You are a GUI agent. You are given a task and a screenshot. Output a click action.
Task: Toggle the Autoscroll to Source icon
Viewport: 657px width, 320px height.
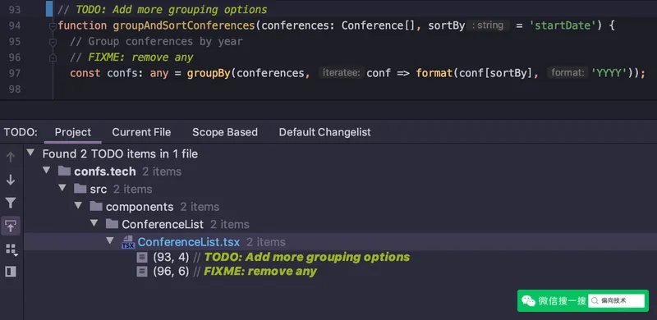(11, 226)
